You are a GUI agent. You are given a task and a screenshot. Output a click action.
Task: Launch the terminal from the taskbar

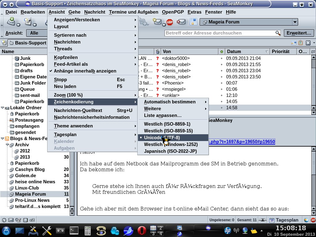click(74, 231)
